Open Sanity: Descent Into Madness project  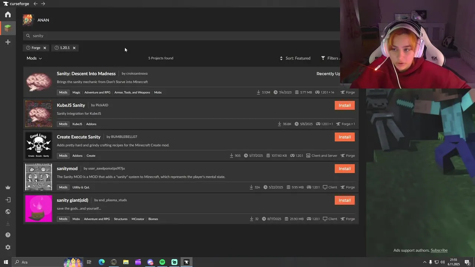86,73
